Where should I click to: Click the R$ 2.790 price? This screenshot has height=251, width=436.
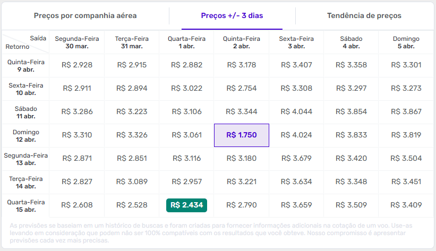241,205
